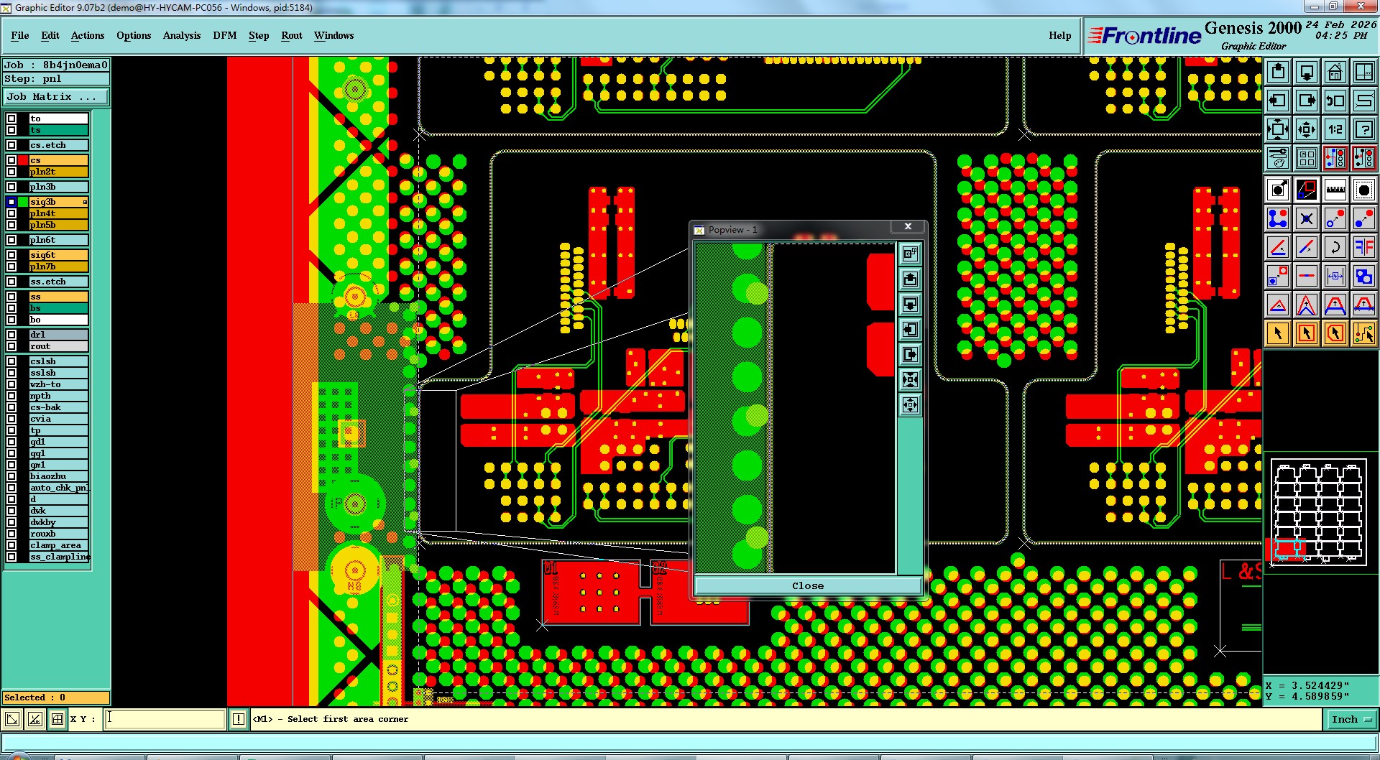Click the X Y coordinate input field

(165, 719)
